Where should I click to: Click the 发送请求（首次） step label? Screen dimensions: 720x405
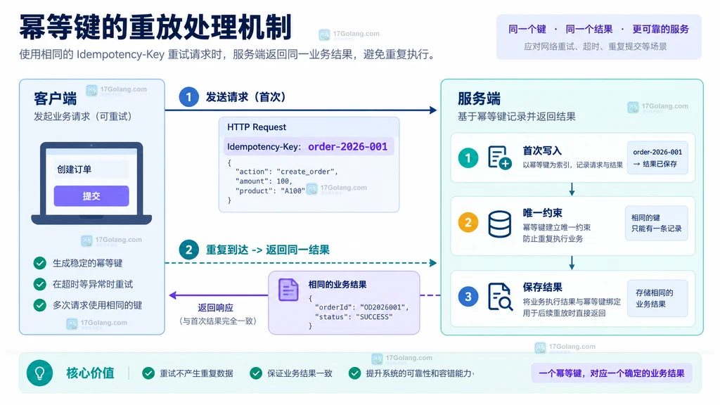point(248,97)
